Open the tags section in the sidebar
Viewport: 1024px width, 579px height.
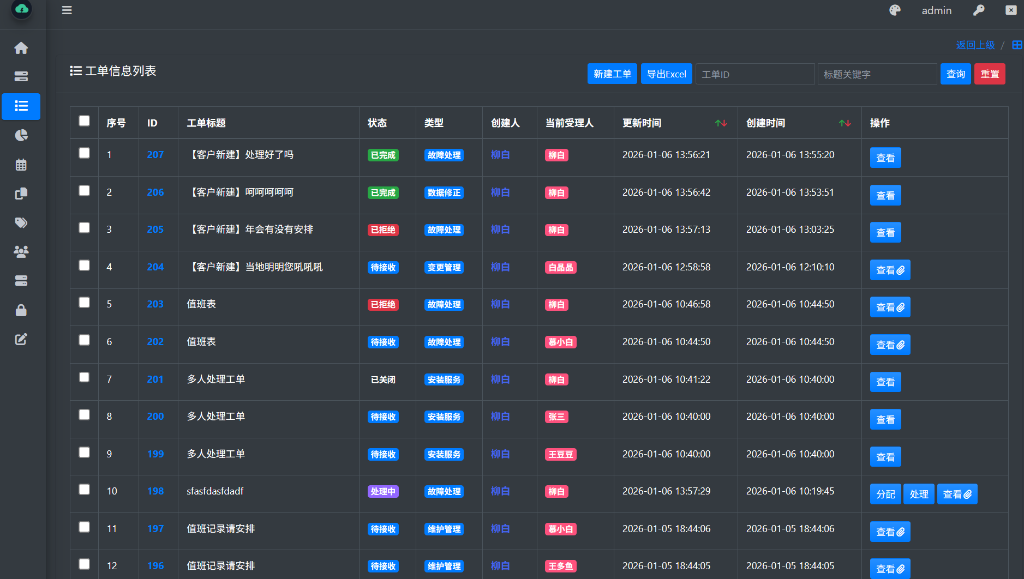point(21,222)
